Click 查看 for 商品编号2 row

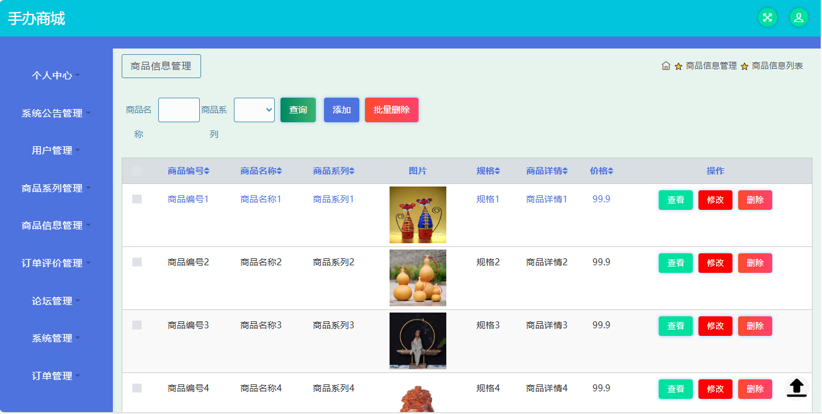676,263
